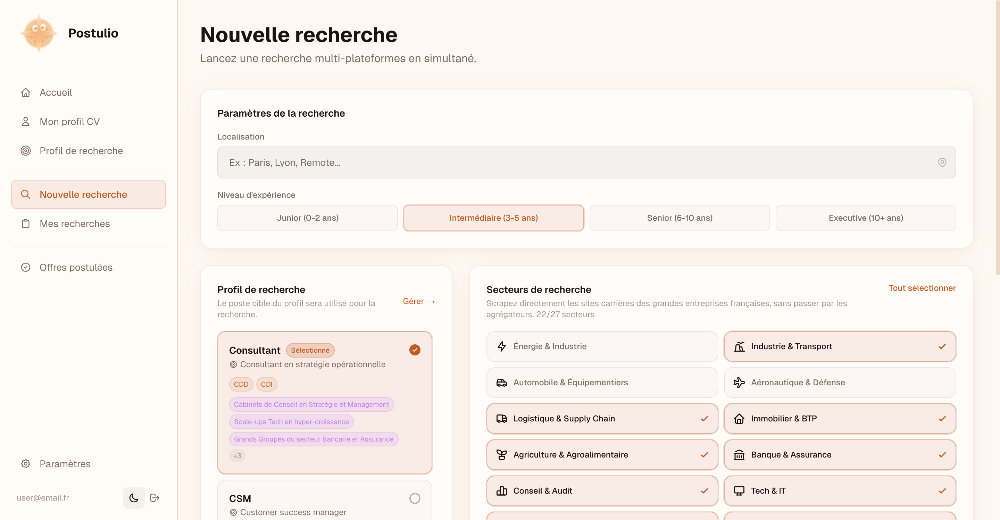The width and height of the screenshot is (1000, 520).
Task: Click the magnifier icon beside Nouvelle recherche
Action: click(26, 194)
